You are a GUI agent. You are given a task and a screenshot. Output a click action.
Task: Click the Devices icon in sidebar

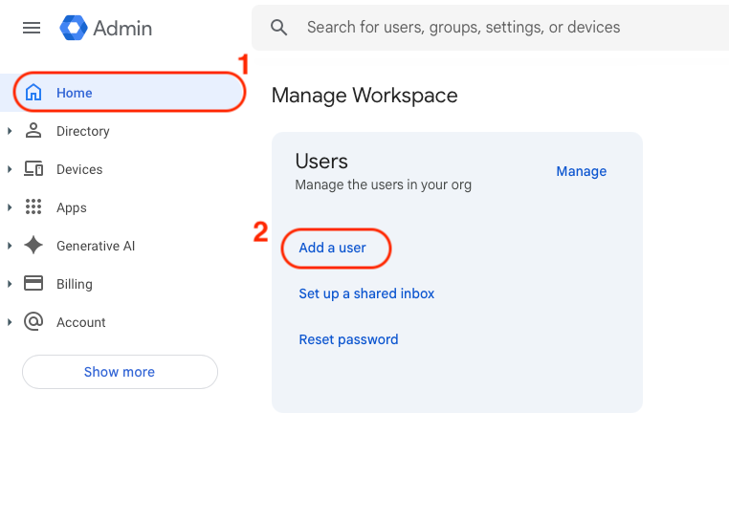(x=33, y=169)
